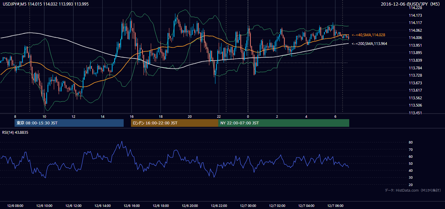Click the 12/6 08:00 time label
The height and width of the screenshot is (209, 445).
point(15,206)
